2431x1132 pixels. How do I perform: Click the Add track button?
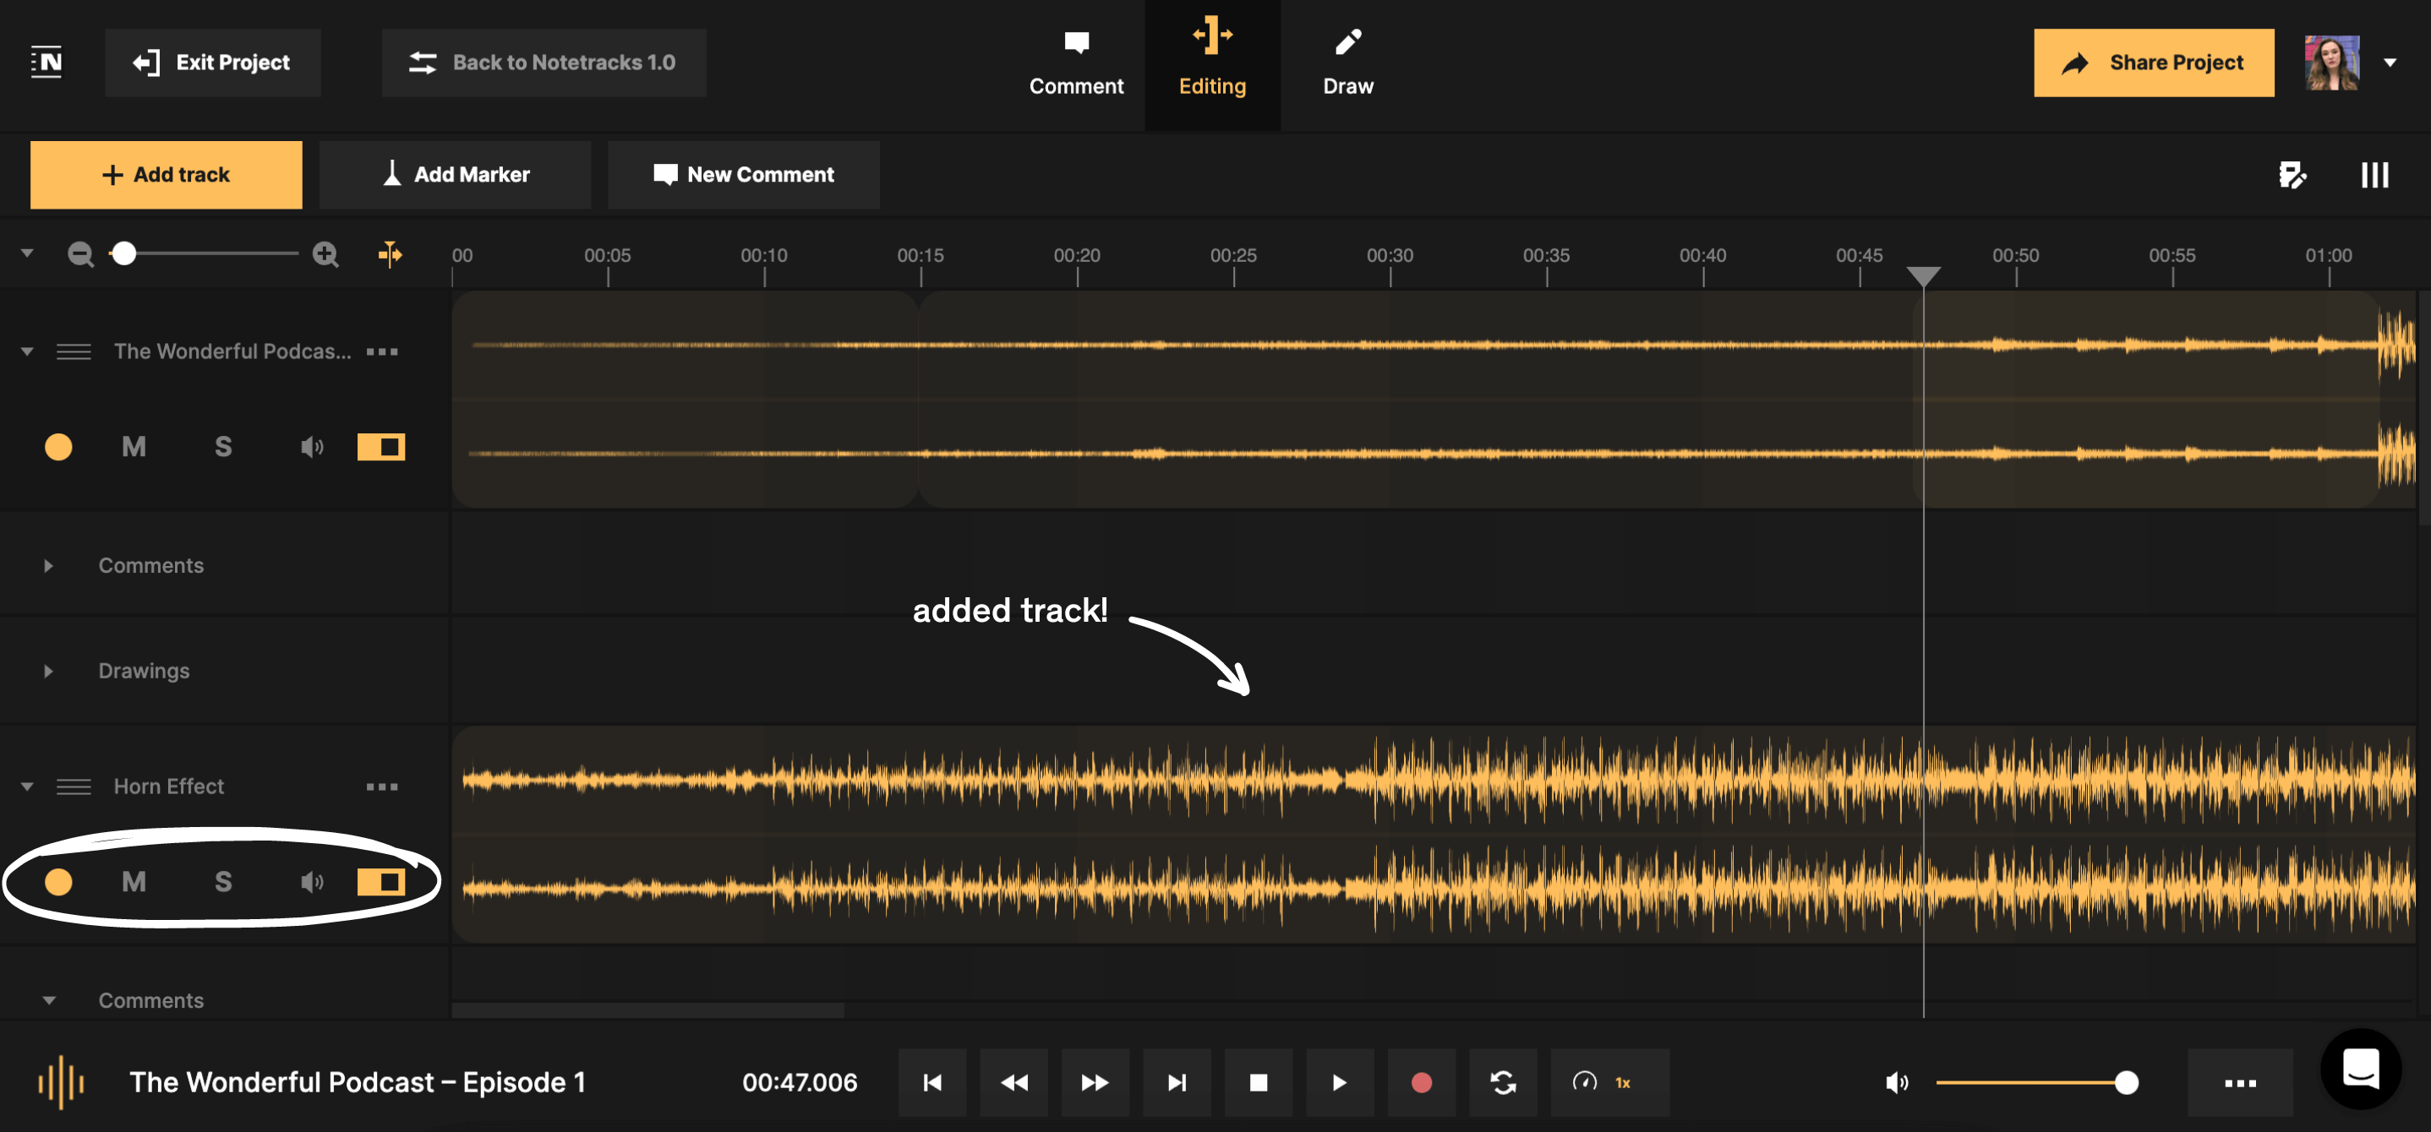tap(166, 173)
